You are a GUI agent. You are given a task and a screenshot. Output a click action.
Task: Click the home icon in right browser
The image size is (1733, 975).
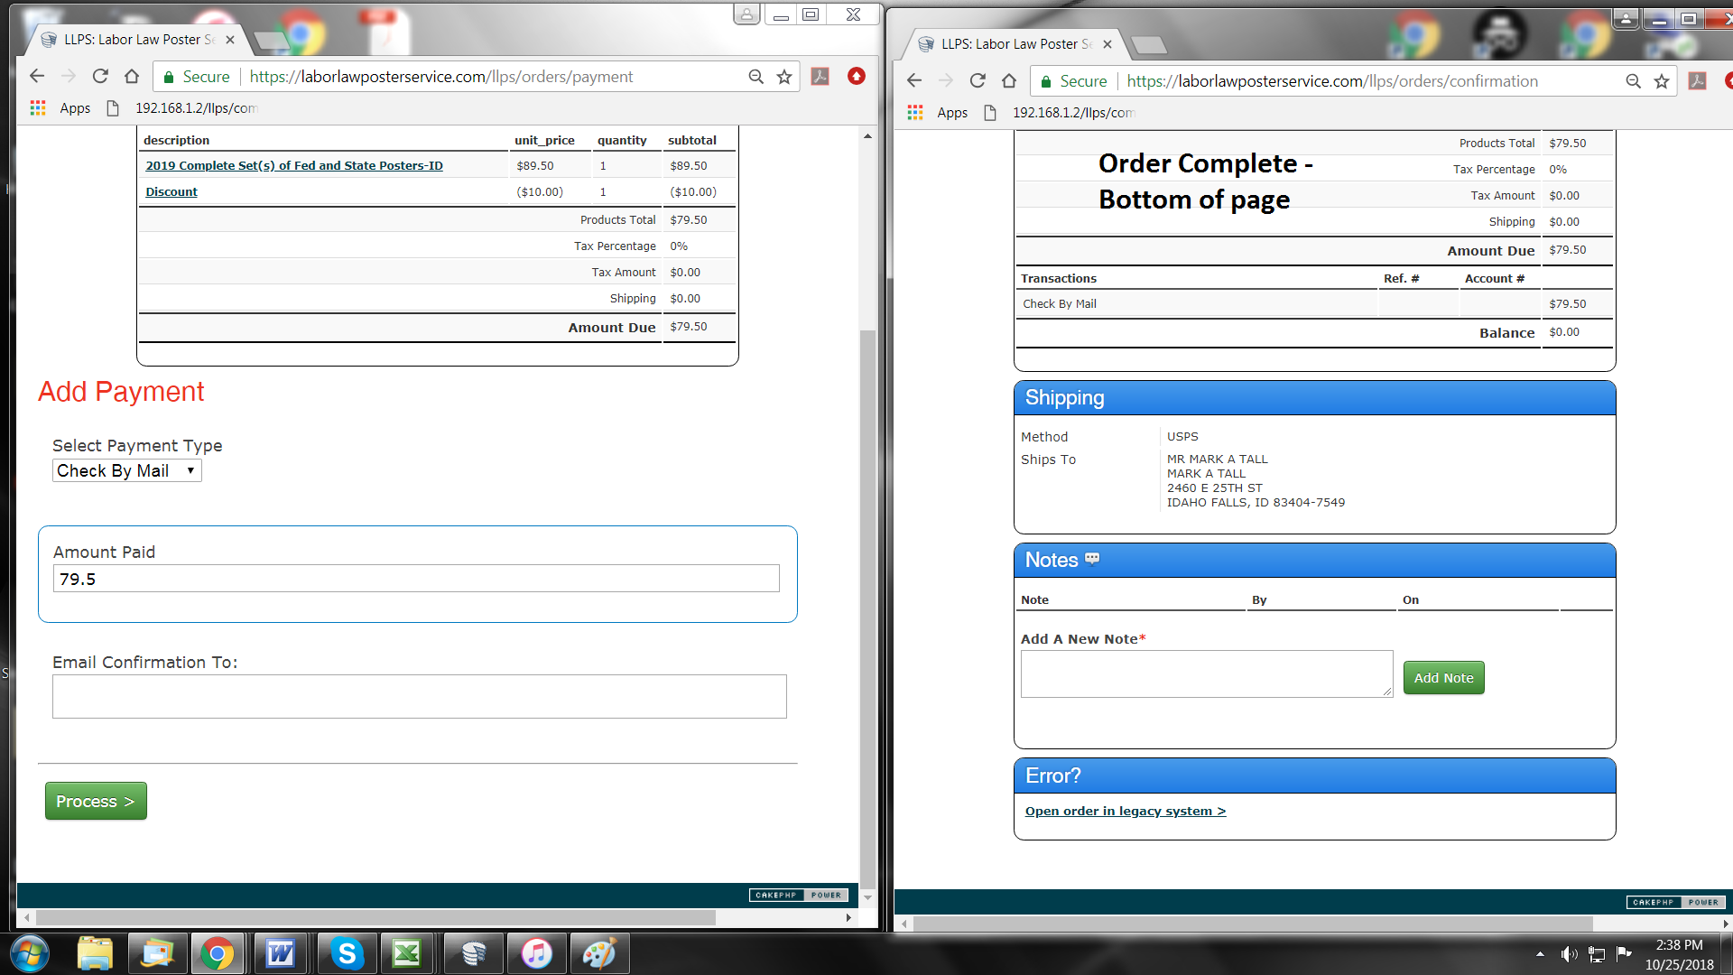pyautogui.click(x=1009, y=81)
